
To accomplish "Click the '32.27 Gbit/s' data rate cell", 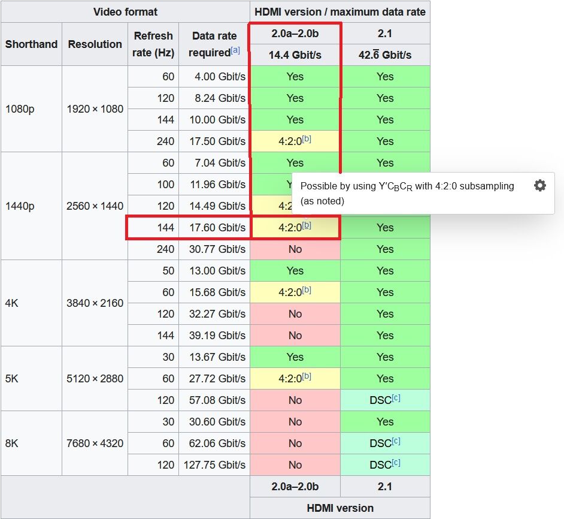I will click(x=214, y=313).
